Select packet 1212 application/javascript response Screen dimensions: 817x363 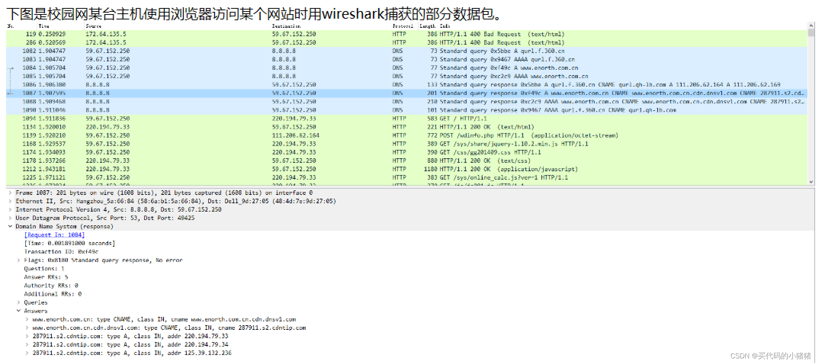(407, 169)
